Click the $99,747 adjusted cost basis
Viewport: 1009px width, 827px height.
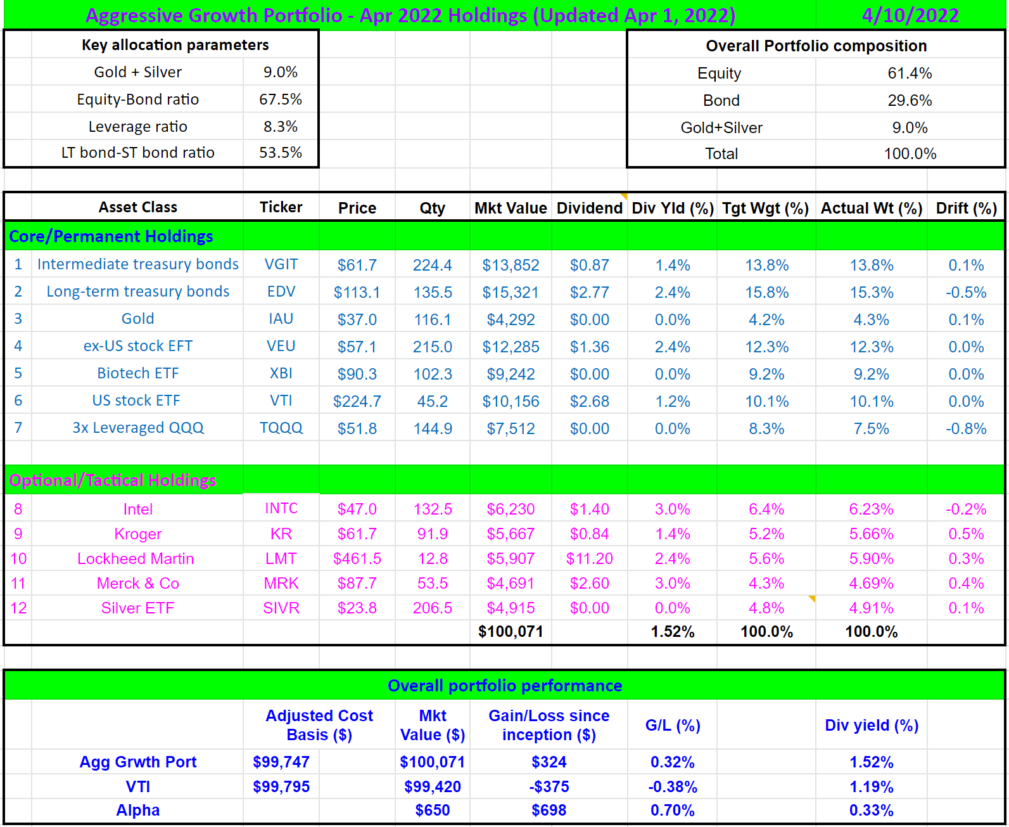281,762
